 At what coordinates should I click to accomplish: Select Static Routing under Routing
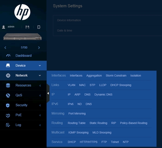[98, 123]
